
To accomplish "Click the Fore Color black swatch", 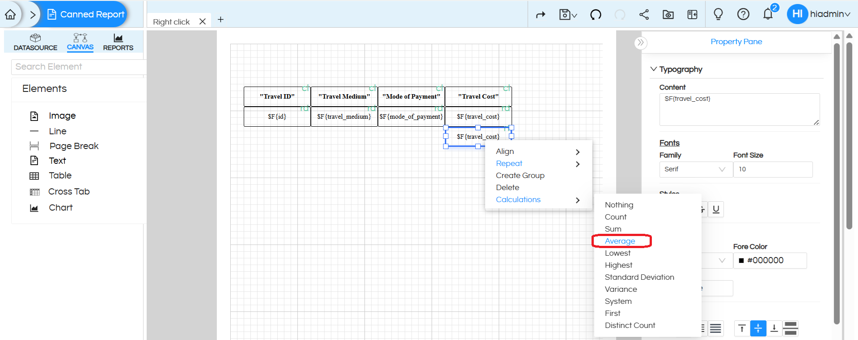I will click(x=741, y=261).
